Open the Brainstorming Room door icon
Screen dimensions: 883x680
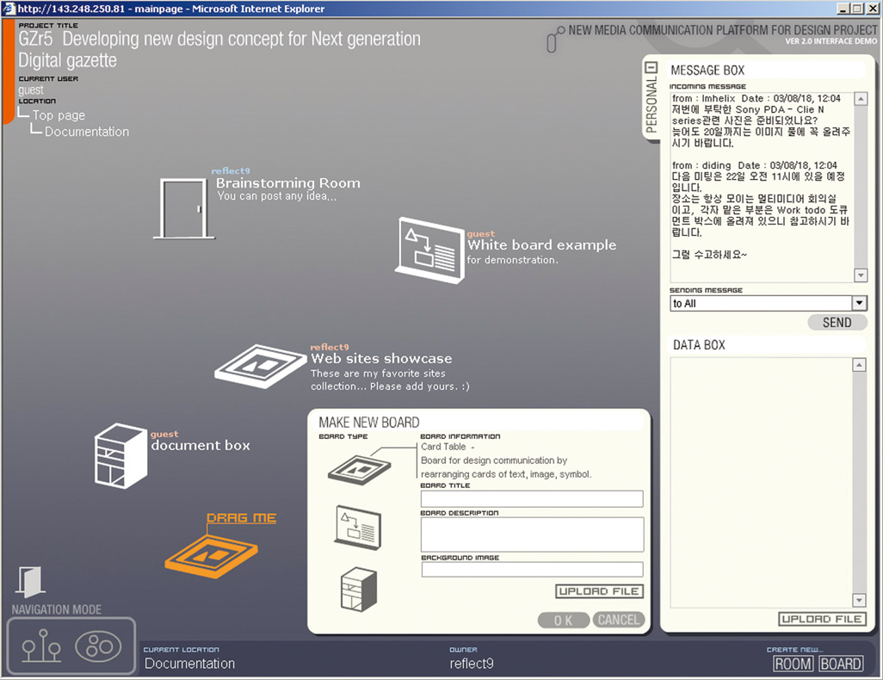click(x=184, y=207)
